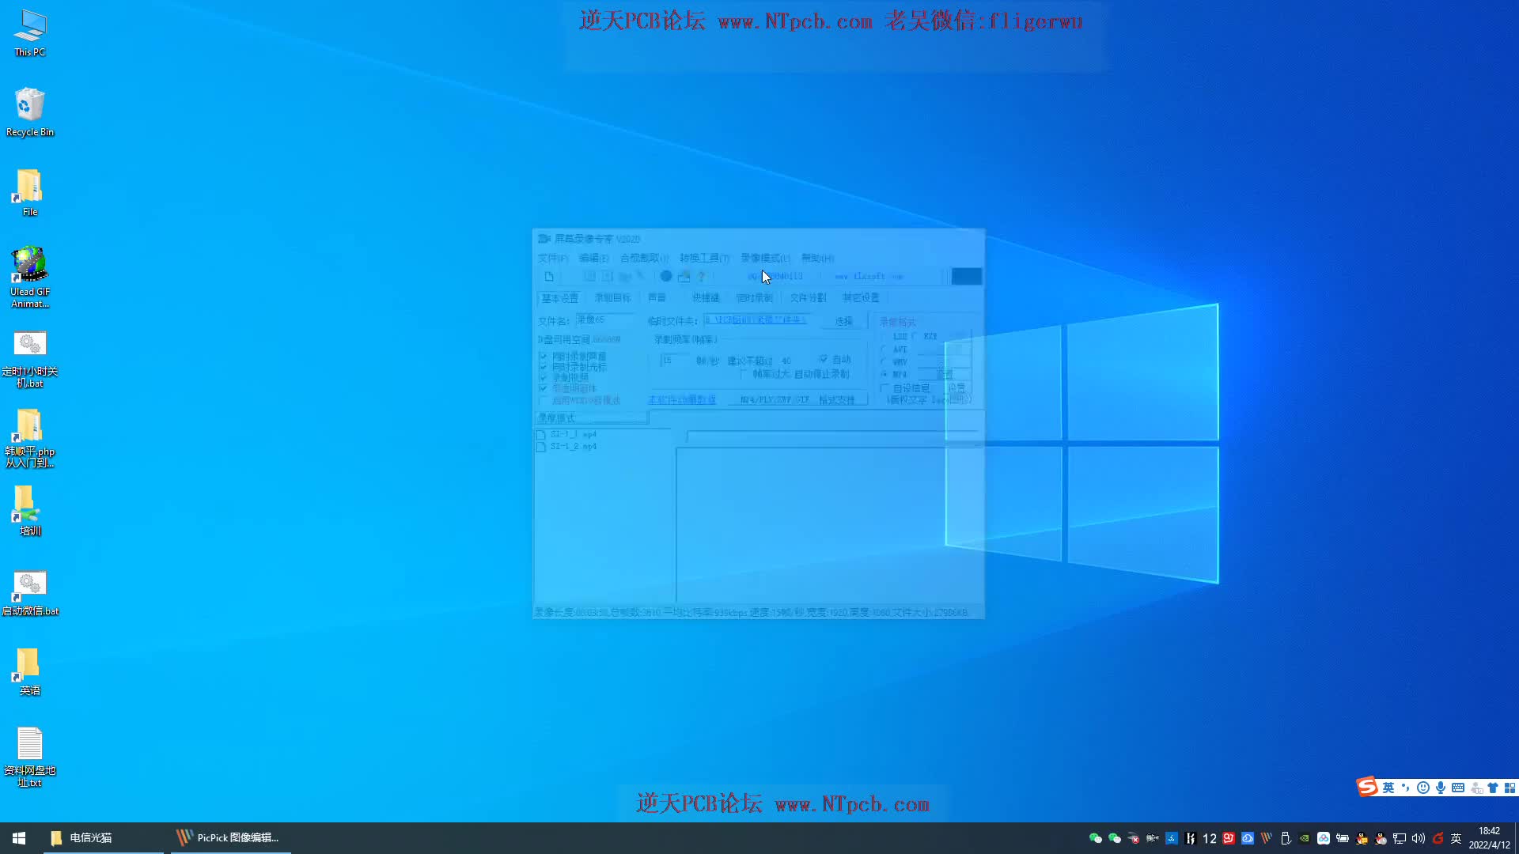Switch to 录制目标 tab
1519x854 pixels.
point(613,298)
